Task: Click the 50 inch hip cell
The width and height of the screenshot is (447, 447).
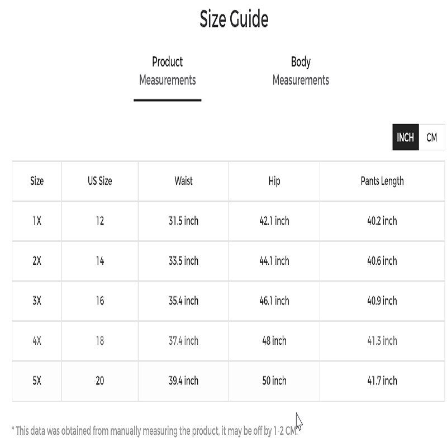Action: coord(274,381)
